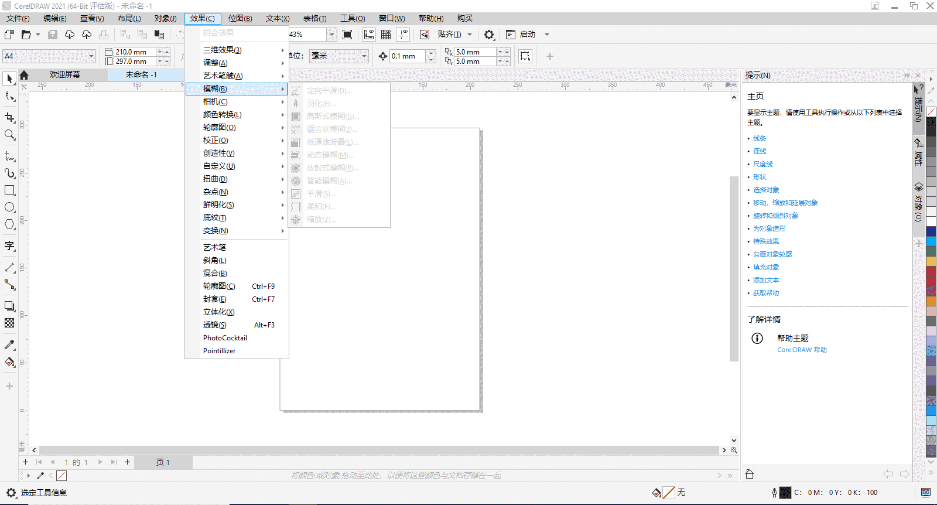
Task: Click the 线条 hint topic link
Action: 760,139
